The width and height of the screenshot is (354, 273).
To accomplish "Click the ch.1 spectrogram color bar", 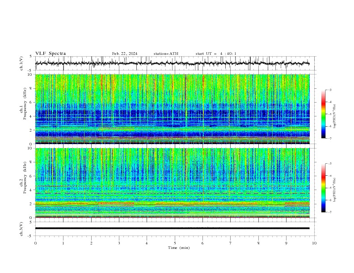I will click(323, 114).
